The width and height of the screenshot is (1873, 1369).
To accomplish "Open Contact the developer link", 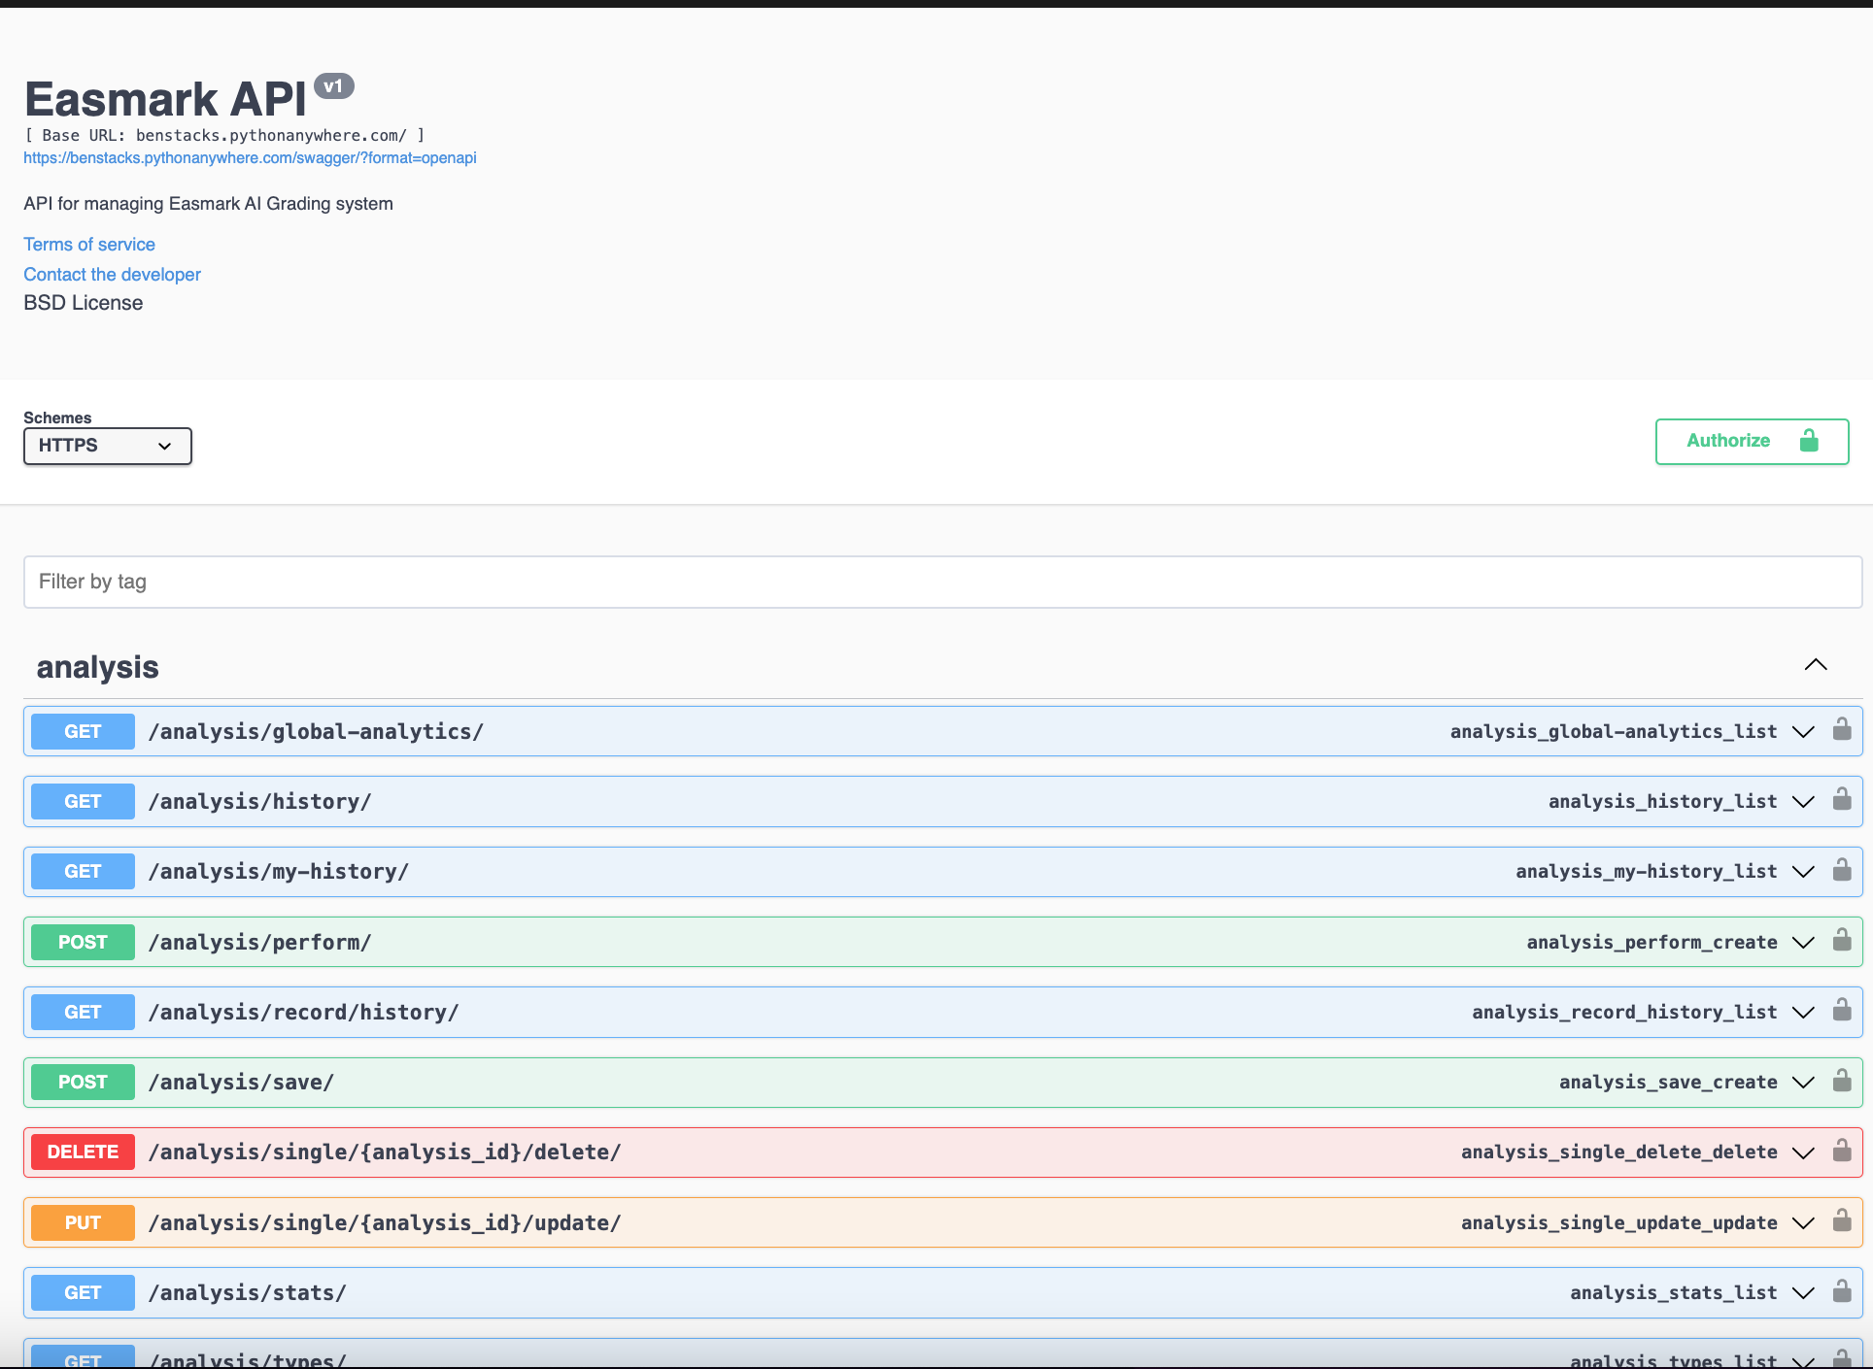I will 112,275.
